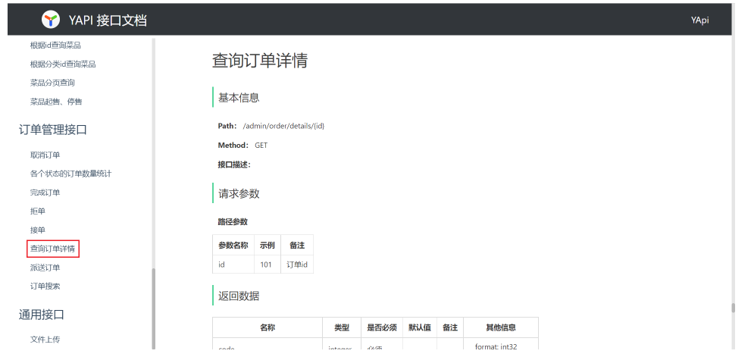Image resolution: width=751 pixels, height=357 pixels.
Task: Click the Path: label
Action: 227,126
